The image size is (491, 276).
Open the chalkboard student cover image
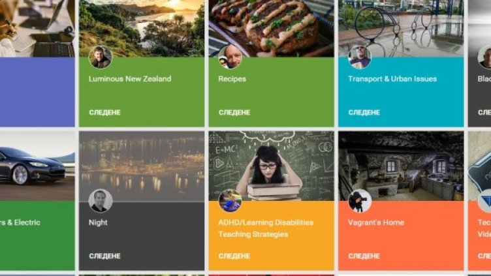click(x=271, y=166)
